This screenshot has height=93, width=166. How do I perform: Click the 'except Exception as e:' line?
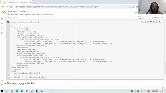pos(20,67)
